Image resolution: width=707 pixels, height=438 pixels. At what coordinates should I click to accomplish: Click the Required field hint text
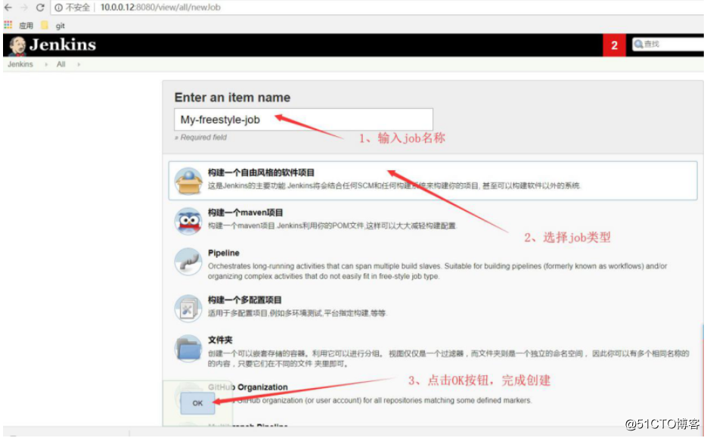click(200, 137)
